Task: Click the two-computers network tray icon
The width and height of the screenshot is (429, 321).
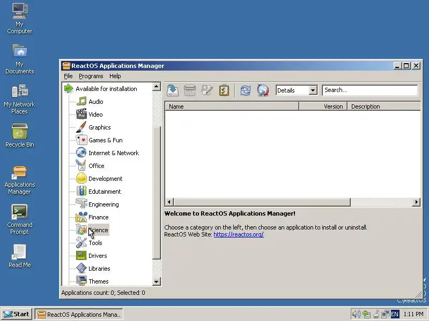Action: (x=385, y=314)
